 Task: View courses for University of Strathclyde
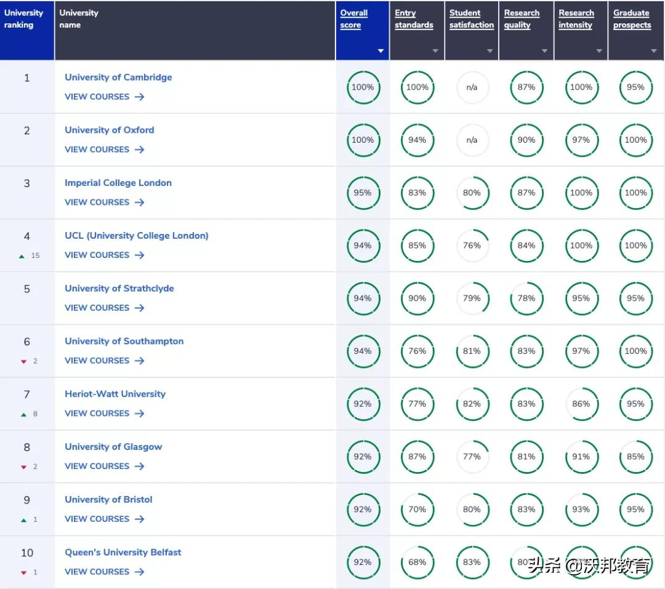pyautogui.click(x=104, y=308)
